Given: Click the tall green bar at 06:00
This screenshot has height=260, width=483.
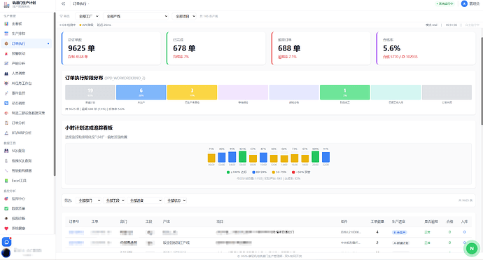Looking at the screenshot, I should (242, 157).
